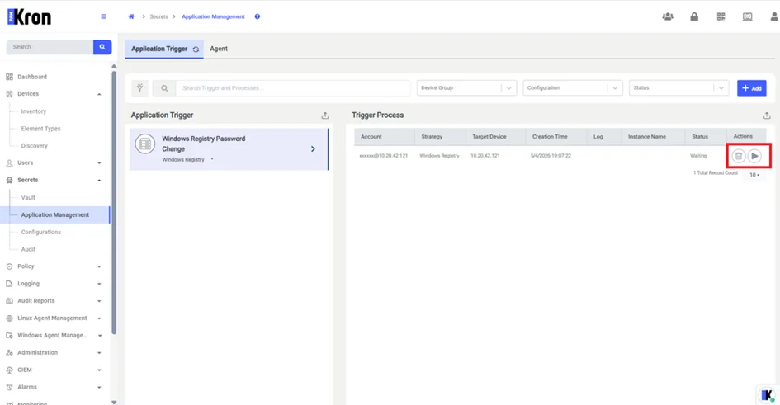Select Windows Registry Password Change trigger
This screenshot has width=780, height=405.
pos(229,149)
